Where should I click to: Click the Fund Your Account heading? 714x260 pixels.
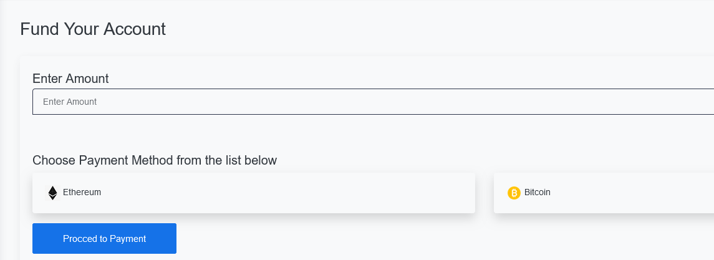coord(93,29)
